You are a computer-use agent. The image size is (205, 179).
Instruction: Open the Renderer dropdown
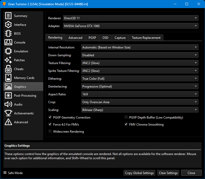(x=131, y=18)
